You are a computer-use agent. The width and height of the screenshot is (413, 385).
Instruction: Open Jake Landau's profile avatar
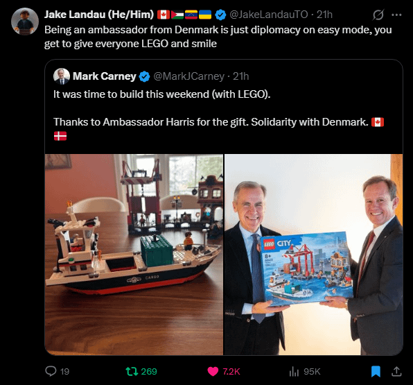pyautogui.click(x=25, y=22)
